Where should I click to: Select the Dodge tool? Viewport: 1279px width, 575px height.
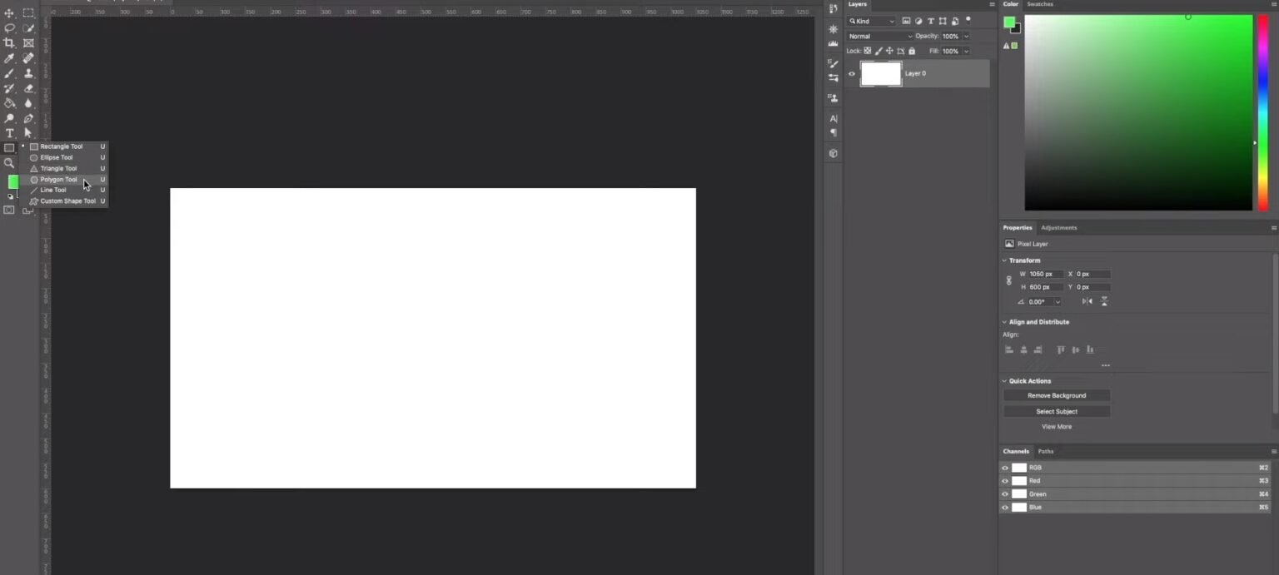pyautogui.click(x=9, y=118)
